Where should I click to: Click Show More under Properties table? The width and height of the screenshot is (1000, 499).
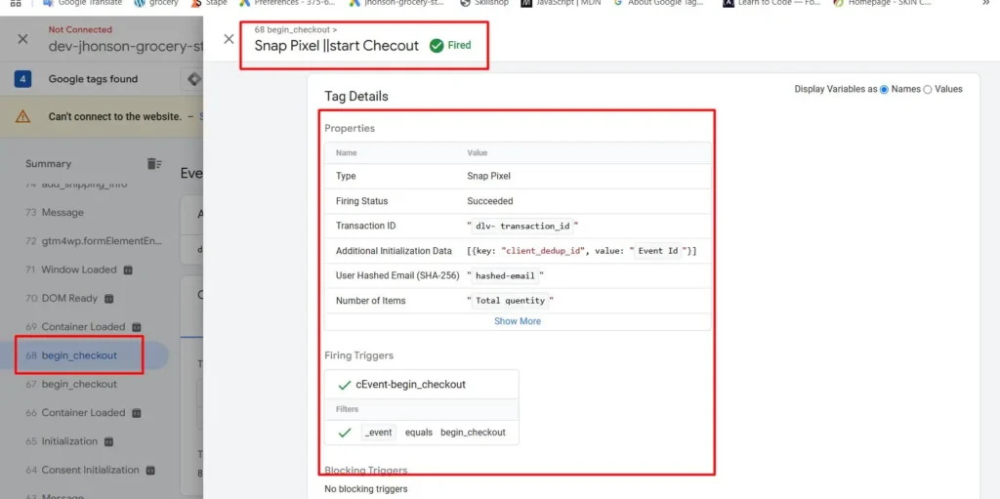(518, 321)
